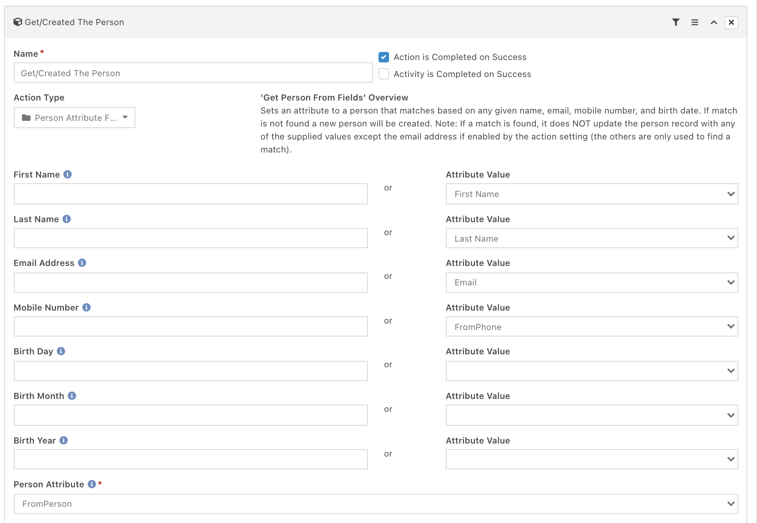Show Birth Year info tooltip icon
The image size is (757, 523).
pyautogui.click(x=64, y=440)
